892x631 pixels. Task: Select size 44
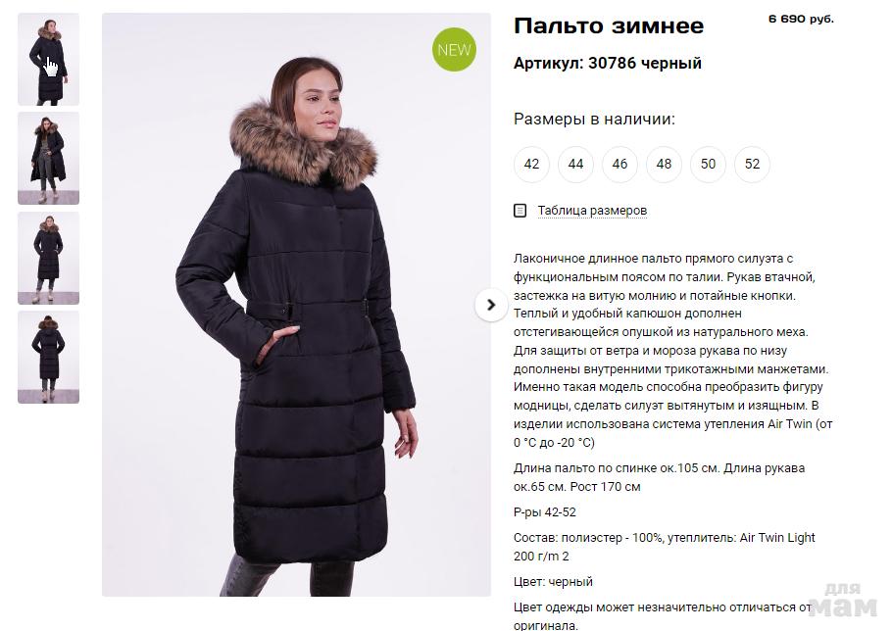pyautogui.click(x=575, y=165)
